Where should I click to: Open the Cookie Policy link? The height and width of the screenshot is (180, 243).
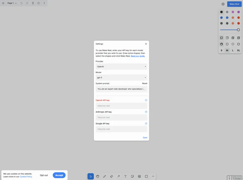pyautogui.click(x=26, y=176)
